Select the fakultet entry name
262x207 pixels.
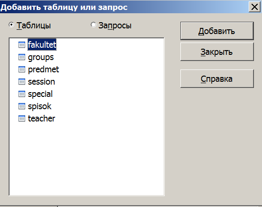tap(42, 44)
